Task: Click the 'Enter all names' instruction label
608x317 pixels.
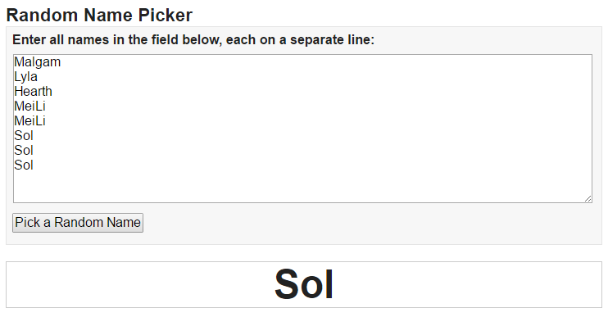Action: point(193,39)
